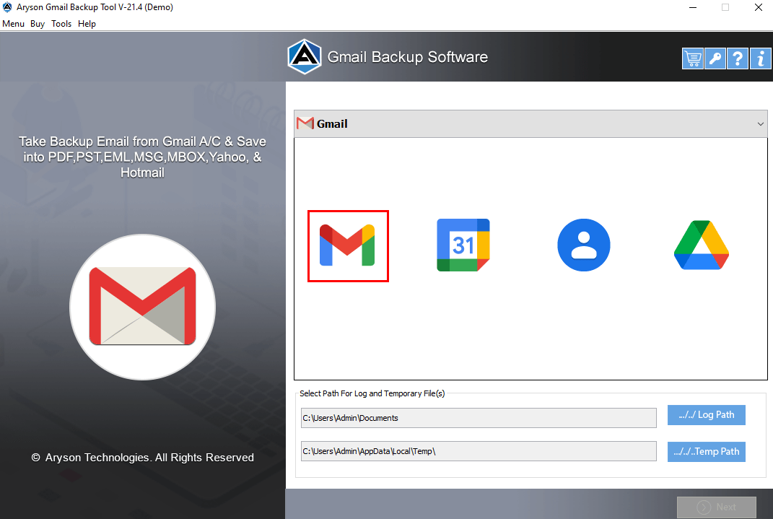The width and height of the screenshot is (773, 519).
Task: Expand the Gmail service selection dropdown
Action: pos(759,123)
